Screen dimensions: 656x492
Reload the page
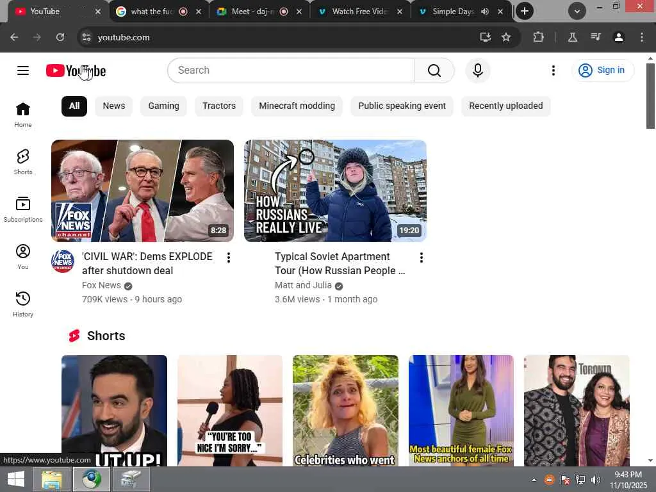(x=60, y=37)
